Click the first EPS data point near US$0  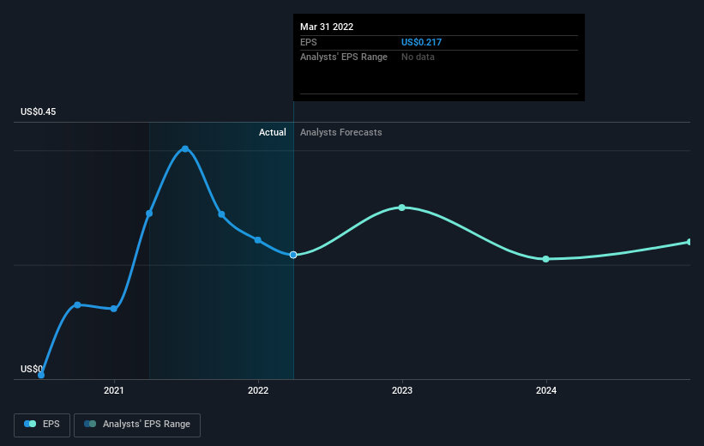pyautogui.click(x=41, y=375)
